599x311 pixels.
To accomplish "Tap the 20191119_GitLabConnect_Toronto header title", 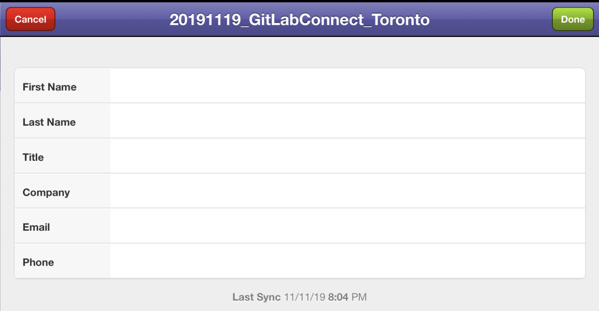I will [x=299, y=19].
